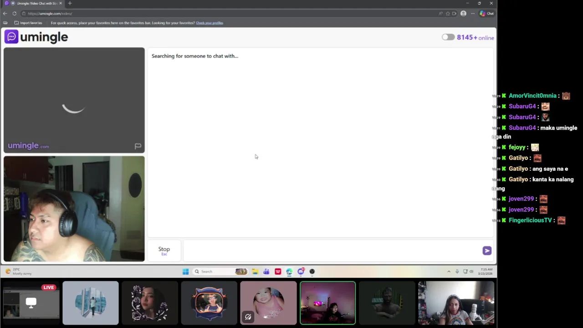The height and width of the screenshot is (328, 583).
Task: Open the Edge browser taskbar icon
Action: point(289,272)
